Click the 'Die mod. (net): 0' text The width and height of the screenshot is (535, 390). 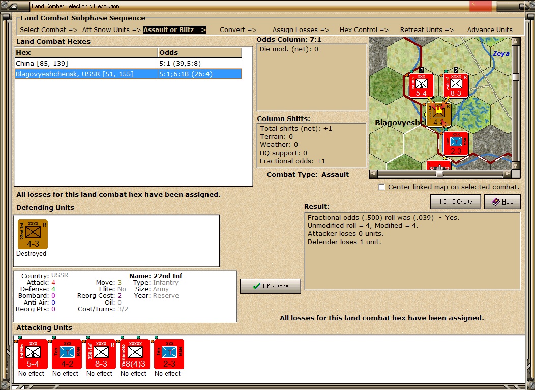coord(289,49)
